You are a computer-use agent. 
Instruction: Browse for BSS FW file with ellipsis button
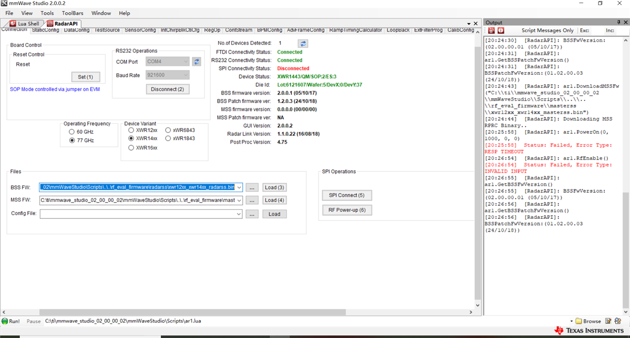pyautogui.click(x=252, y=188)
